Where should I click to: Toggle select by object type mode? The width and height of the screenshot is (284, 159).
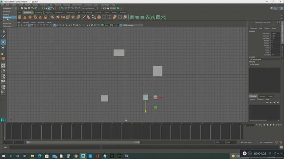pyautogui.click(x=49, y=8)
